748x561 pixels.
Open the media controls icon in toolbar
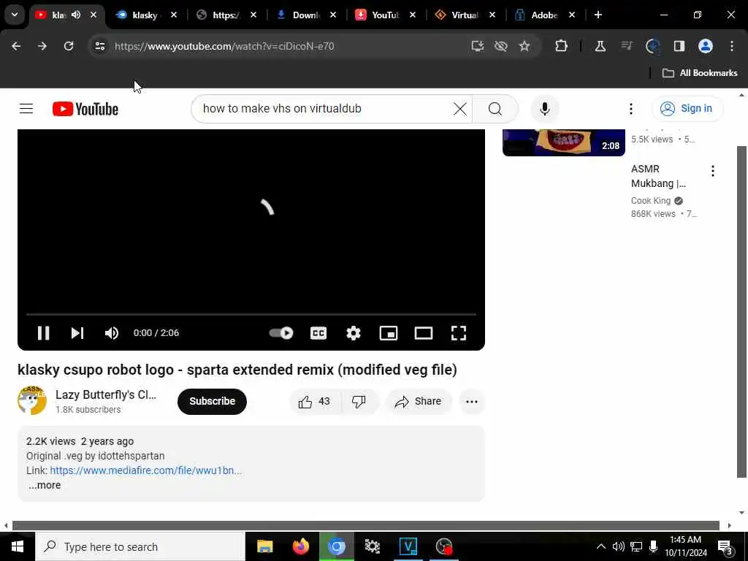pos(627,46)
